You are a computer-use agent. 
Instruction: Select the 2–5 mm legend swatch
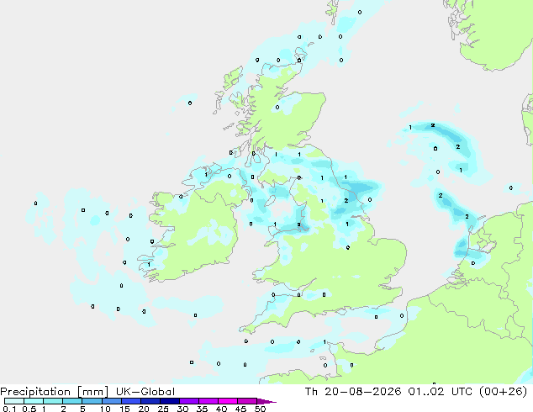pyautogui.click(x=72, y=401)
